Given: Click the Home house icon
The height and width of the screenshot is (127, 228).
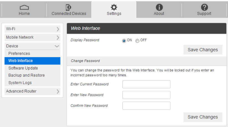Looking at the screenshot, I should coord(24,7).
